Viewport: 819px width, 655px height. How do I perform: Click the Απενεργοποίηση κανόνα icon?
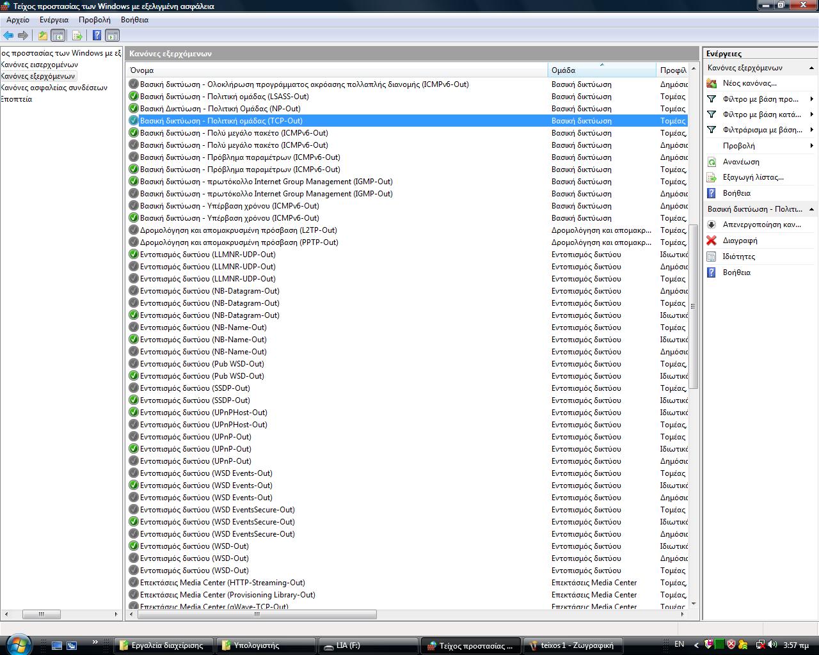(712, 225)
